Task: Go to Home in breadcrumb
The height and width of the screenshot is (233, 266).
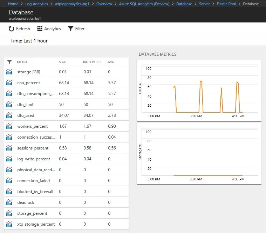Action: [13, 4]
